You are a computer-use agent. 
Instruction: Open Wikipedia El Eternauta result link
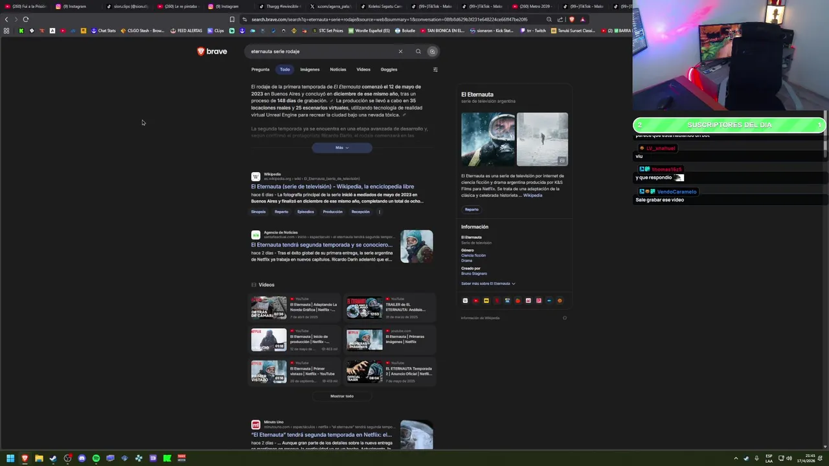coord(332,186)
